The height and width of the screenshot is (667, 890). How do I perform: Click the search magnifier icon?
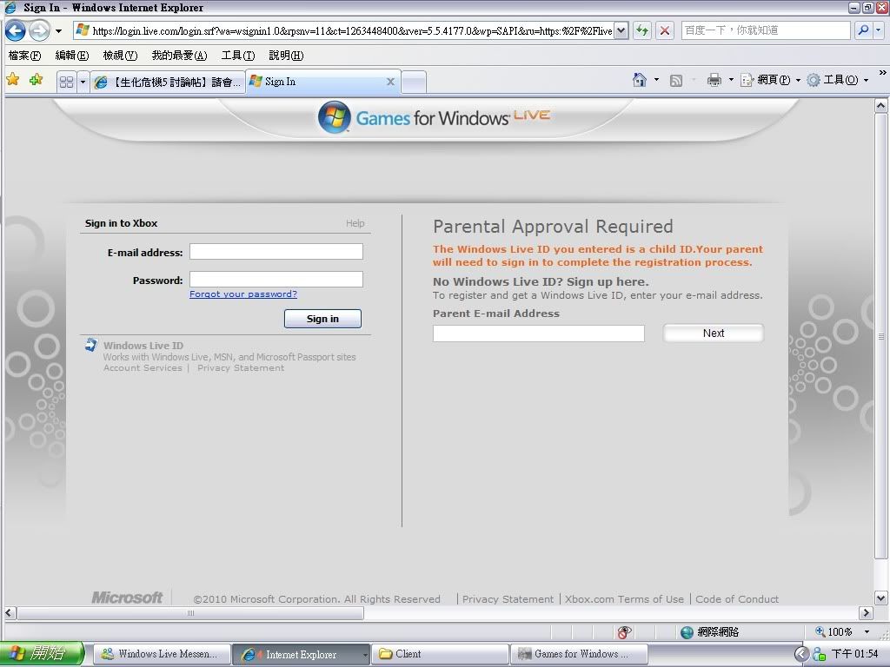click(x=862, y=30)
